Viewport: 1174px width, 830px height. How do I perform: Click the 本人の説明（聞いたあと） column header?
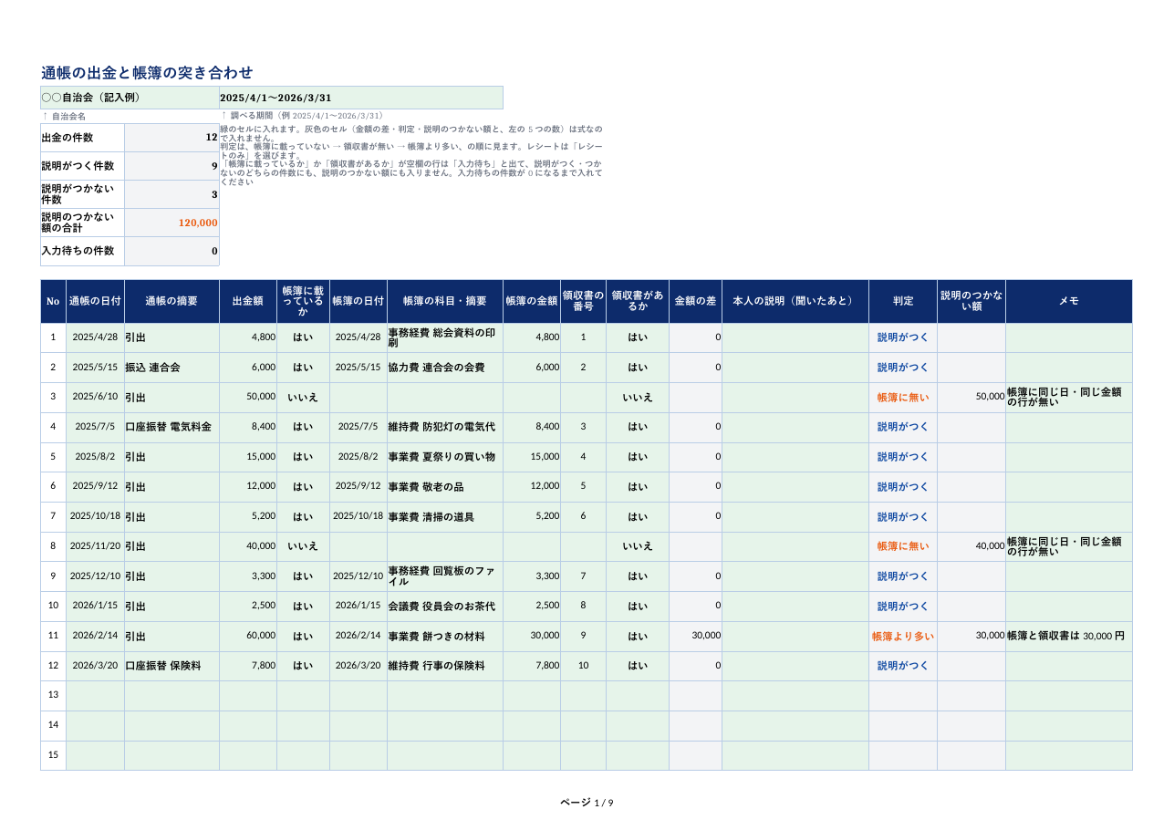pyautogui.click(x=795, y=301)
